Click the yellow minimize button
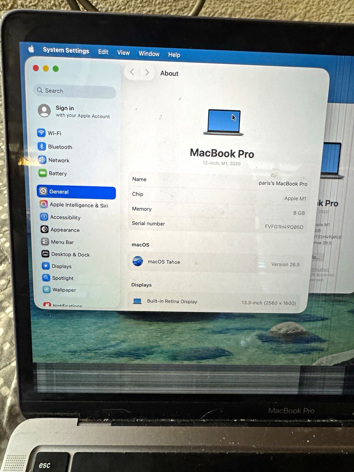The image size is (354, 472). point(46,68)
